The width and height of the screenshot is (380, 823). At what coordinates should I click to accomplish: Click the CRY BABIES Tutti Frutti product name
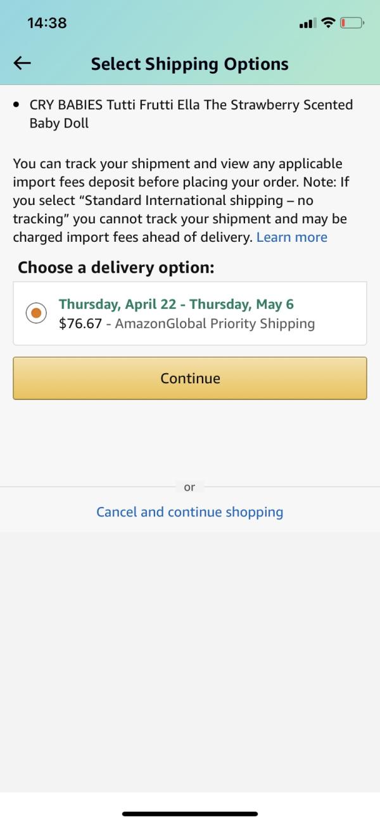click(x=191, y=114)
